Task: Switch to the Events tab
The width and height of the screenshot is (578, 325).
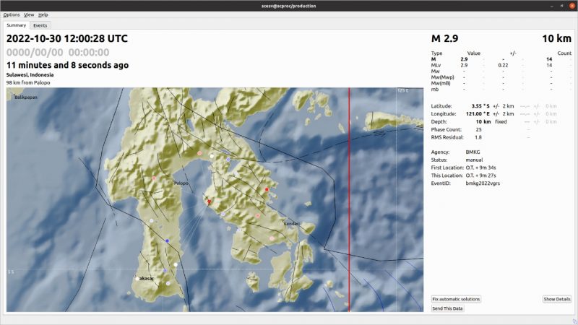Action: 40,25
